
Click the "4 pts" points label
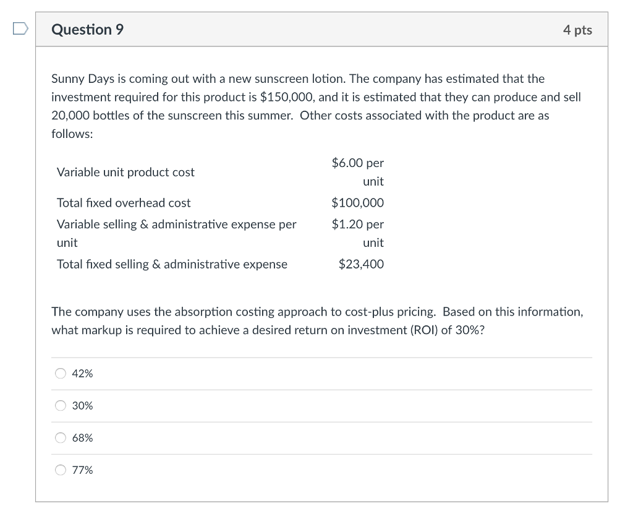[x=577, y=30]
